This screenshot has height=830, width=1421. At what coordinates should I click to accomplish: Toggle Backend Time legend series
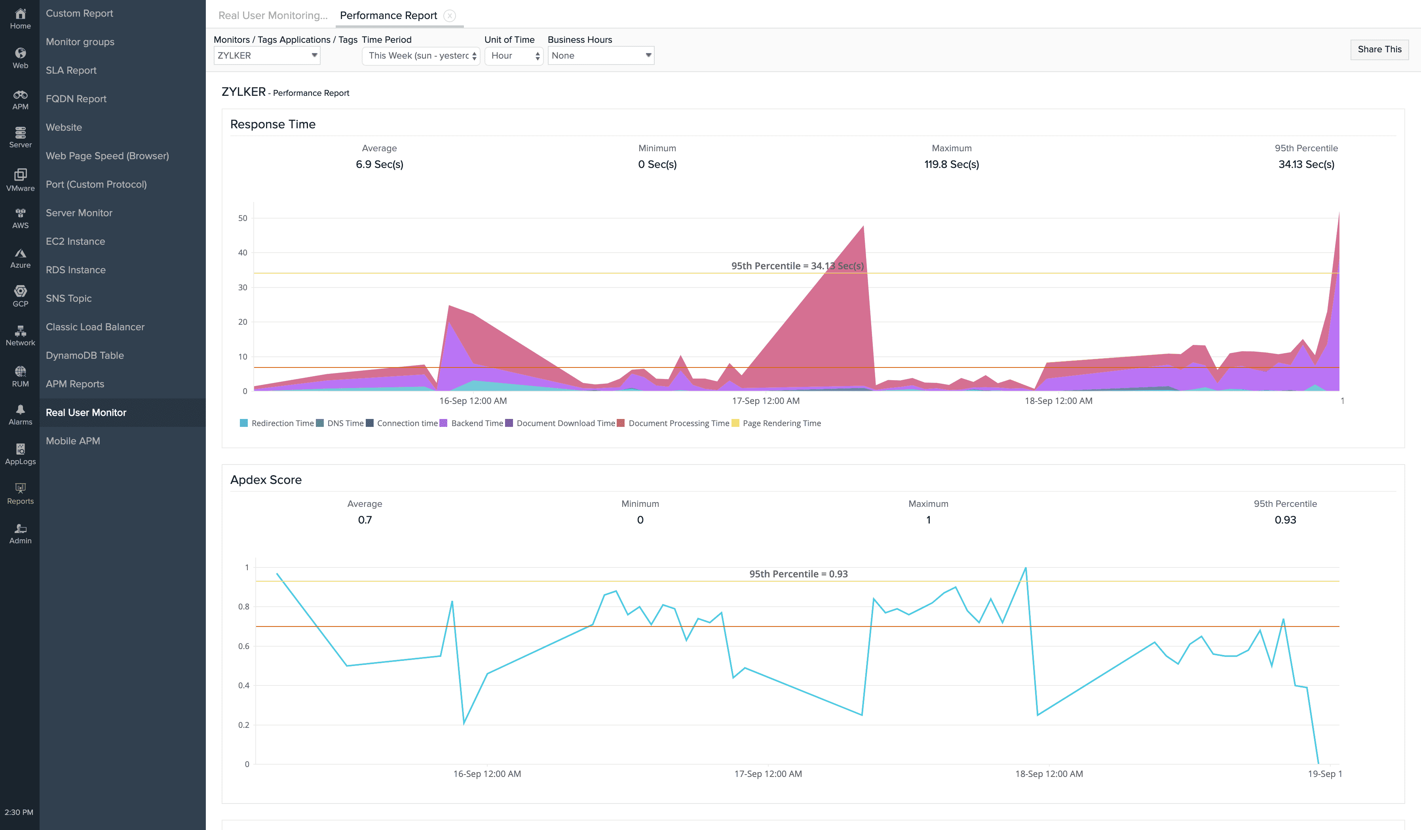pyautogui.click(x=477, y=423)
